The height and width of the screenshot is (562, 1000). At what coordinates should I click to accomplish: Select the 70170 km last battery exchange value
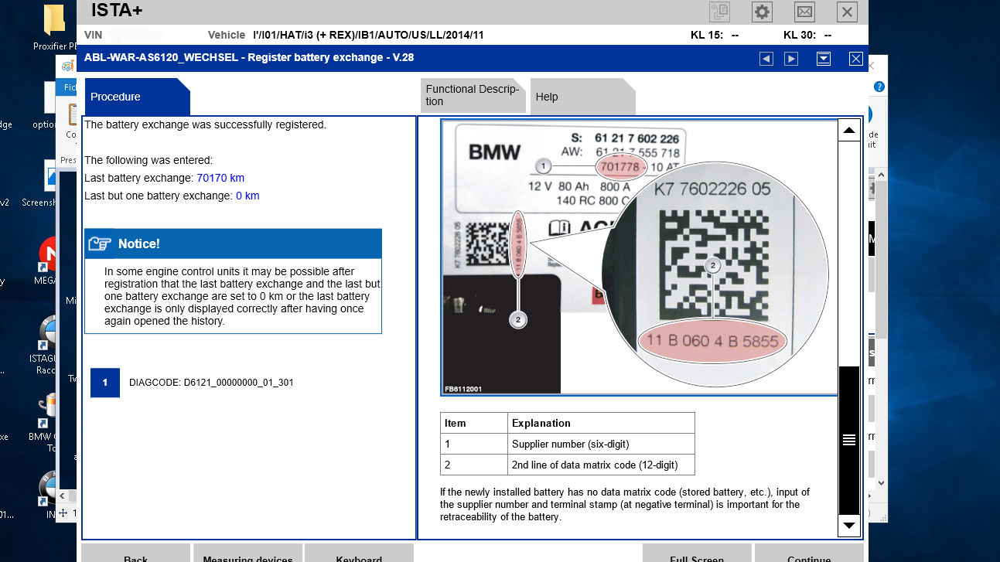pyautogui.click(x=220, y=178)
